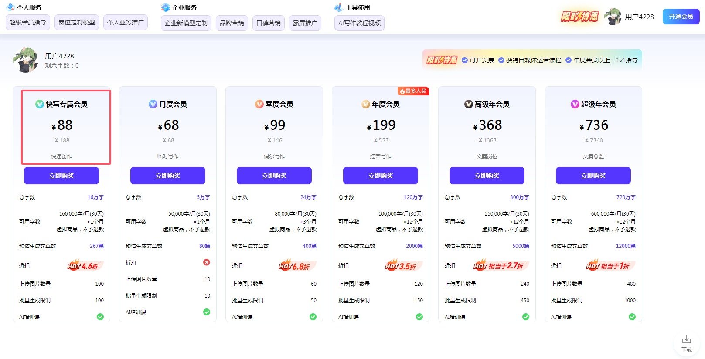
Task: Click the 个人服务 section icon
Action: pyautogui.click(x=10, y=7)
